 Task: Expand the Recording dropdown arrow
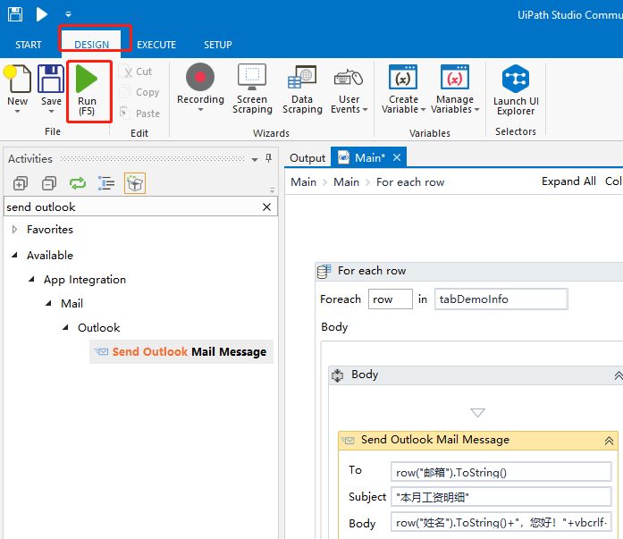coord(200,110)
